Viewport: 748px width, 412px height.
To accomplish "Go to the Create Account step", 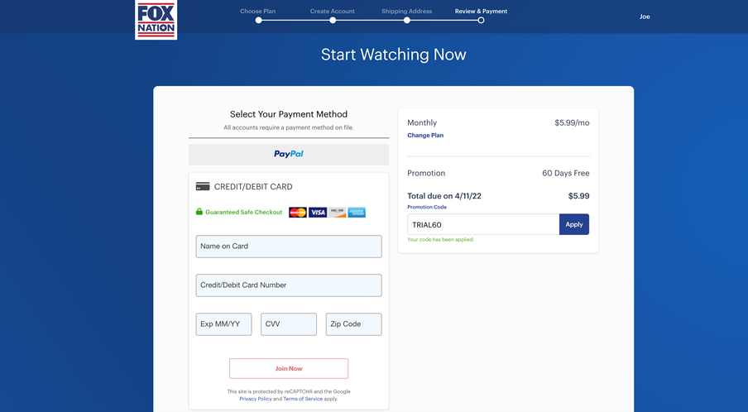I will point(333,20).
